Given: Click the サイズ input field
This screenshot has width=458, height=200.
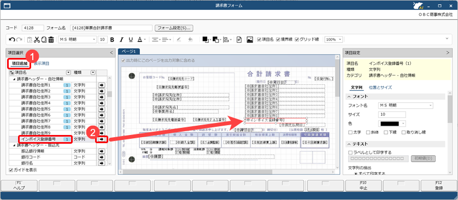Looking at the screenshot, I should tap(392, 114).
